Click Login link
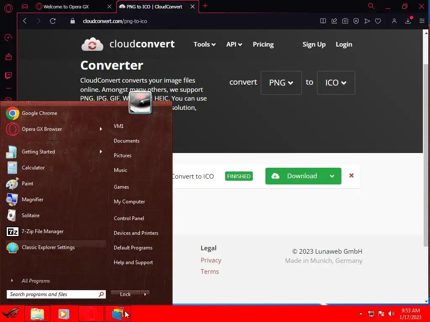Screen dimensions: 430x322 tap(344, 44)
